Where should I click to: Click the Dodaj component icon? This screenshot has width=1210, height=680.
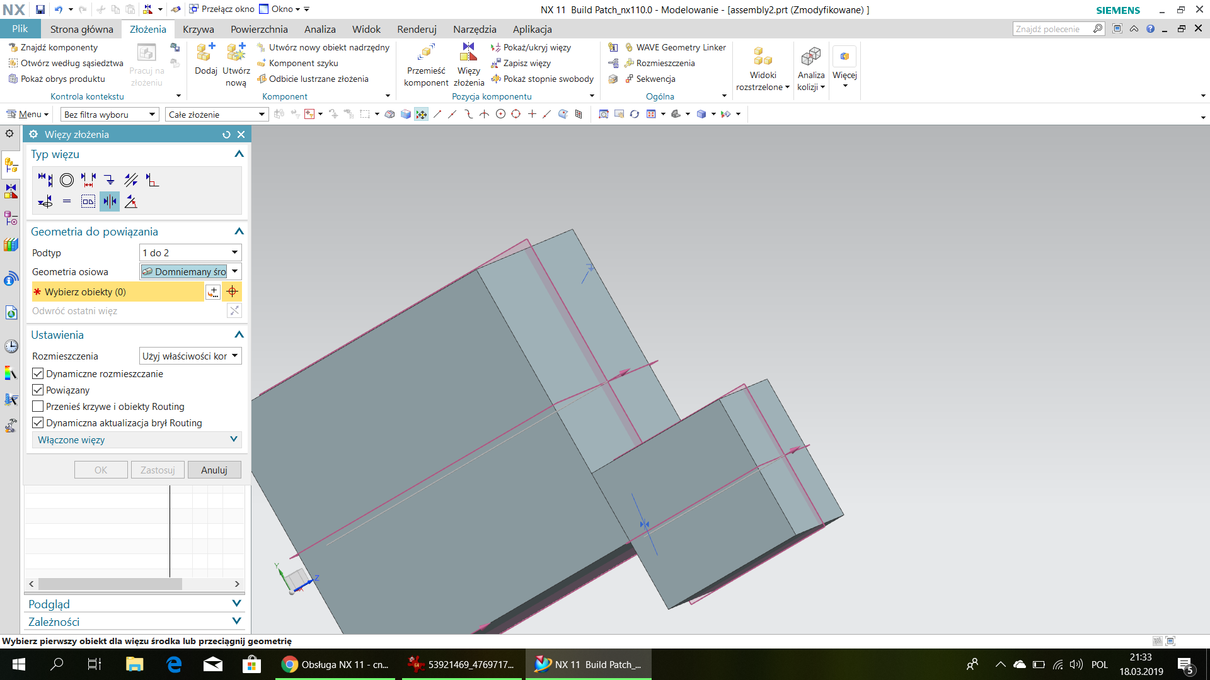click(205, 59)
